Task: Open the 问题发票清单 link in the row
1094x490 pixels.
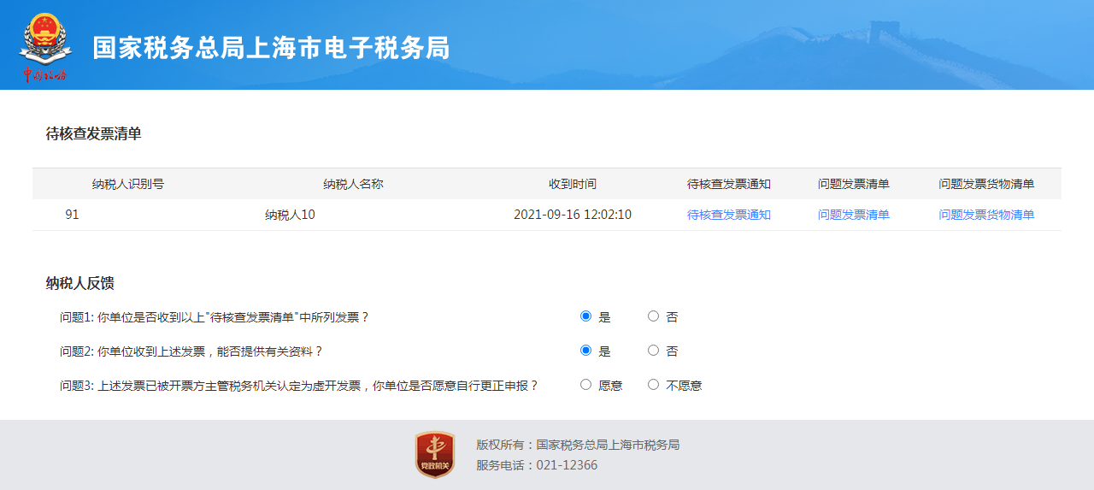Action: pos(853,215)
